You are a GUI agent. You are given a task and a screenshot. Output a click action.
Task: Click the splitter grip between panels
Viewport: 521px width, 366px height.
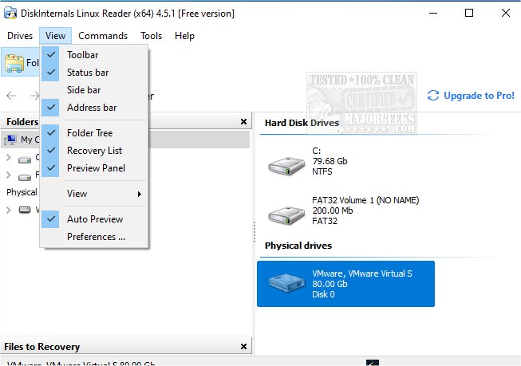point(255,231)
